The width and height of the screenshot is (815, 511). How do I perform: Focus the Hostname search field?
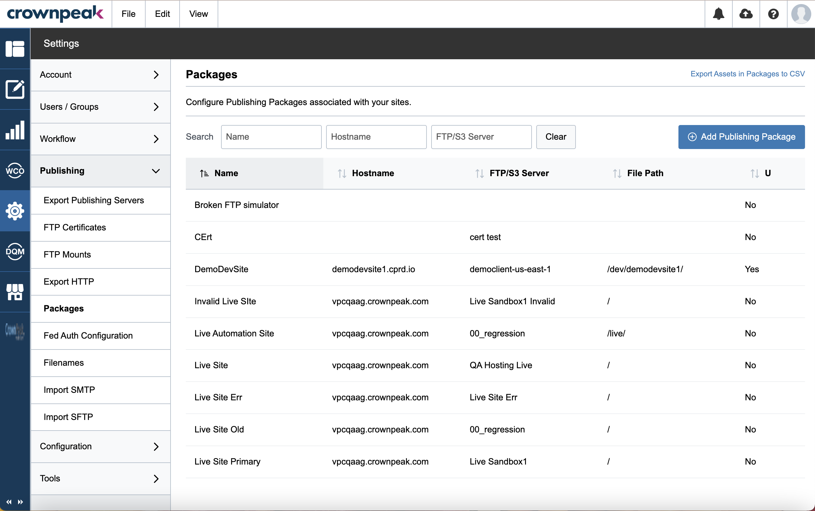coord(376,137)
